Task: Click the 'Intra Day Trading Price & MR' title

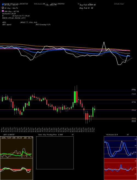Action: tap(50, 135)
